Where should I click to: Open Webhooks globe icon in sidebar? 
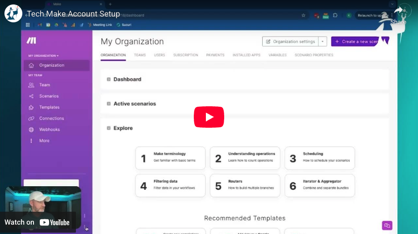pos(31,130)
